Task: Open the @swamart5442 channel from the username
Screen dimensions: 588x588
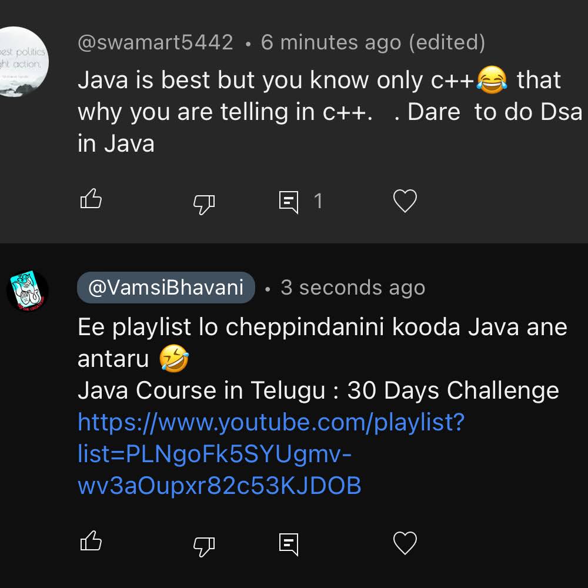Action: pyautogui.click(x=155, y=42)
